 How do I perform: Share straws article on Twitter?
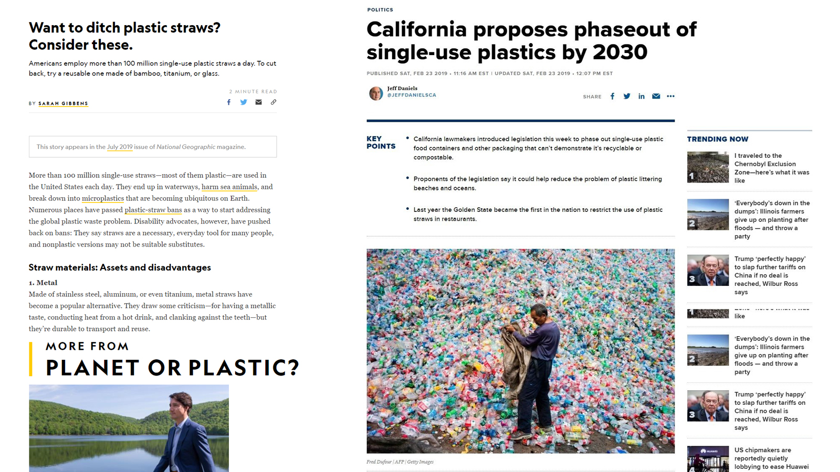(244, 102)
